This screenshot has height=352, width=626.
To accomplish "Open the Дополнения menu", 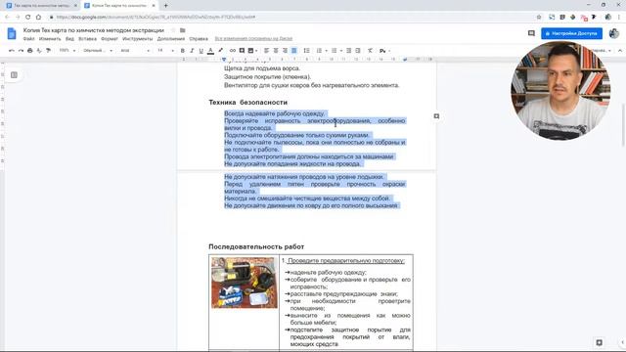I will (x=171, y=39).
